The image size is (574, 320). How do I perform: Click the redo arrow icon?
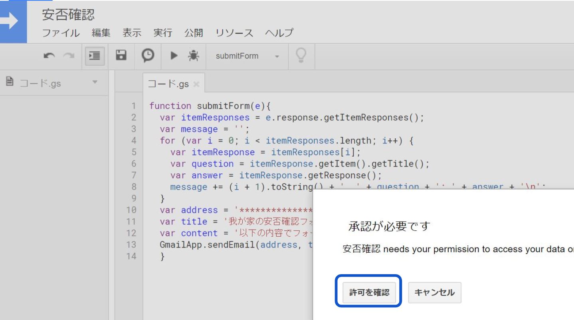69,56
